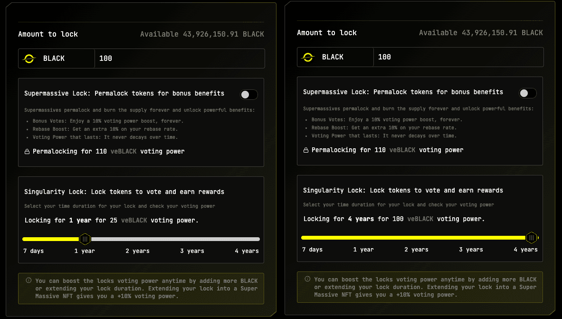Screen dimensions: 562x319
Task: Click the info icon in right panel boost notice
Action: point(307,279)
